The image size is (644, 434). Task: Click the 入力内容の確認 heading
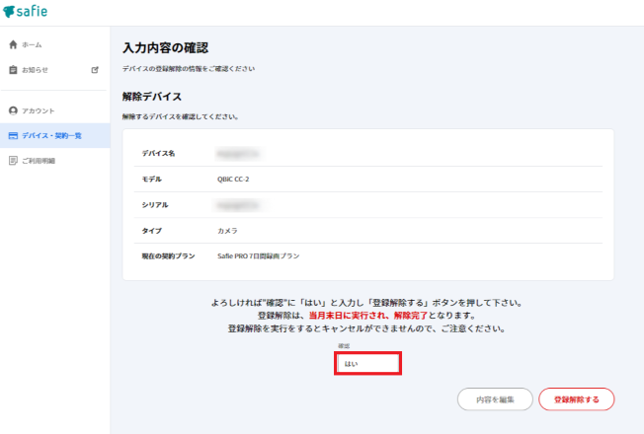[x=166, y=48]
